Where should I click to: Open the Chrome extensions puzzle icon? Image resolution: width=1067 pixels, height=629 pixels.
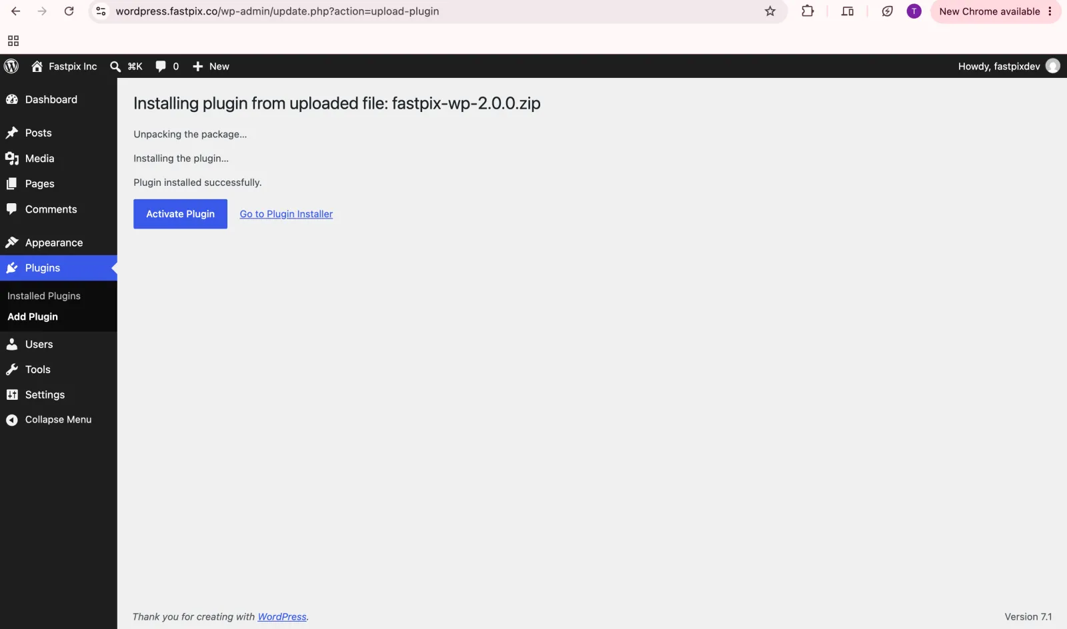coord(808,11)
